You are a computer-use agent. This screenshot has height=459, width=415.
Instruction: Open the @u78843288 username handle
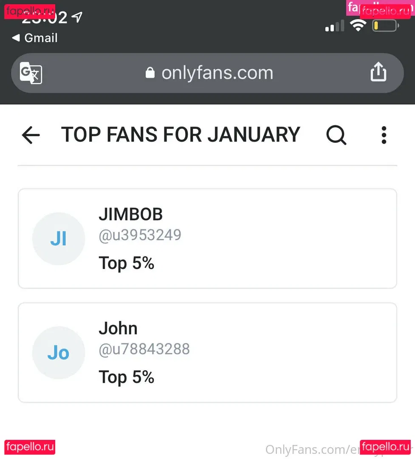pyautogui.click(x=144, y=349)
